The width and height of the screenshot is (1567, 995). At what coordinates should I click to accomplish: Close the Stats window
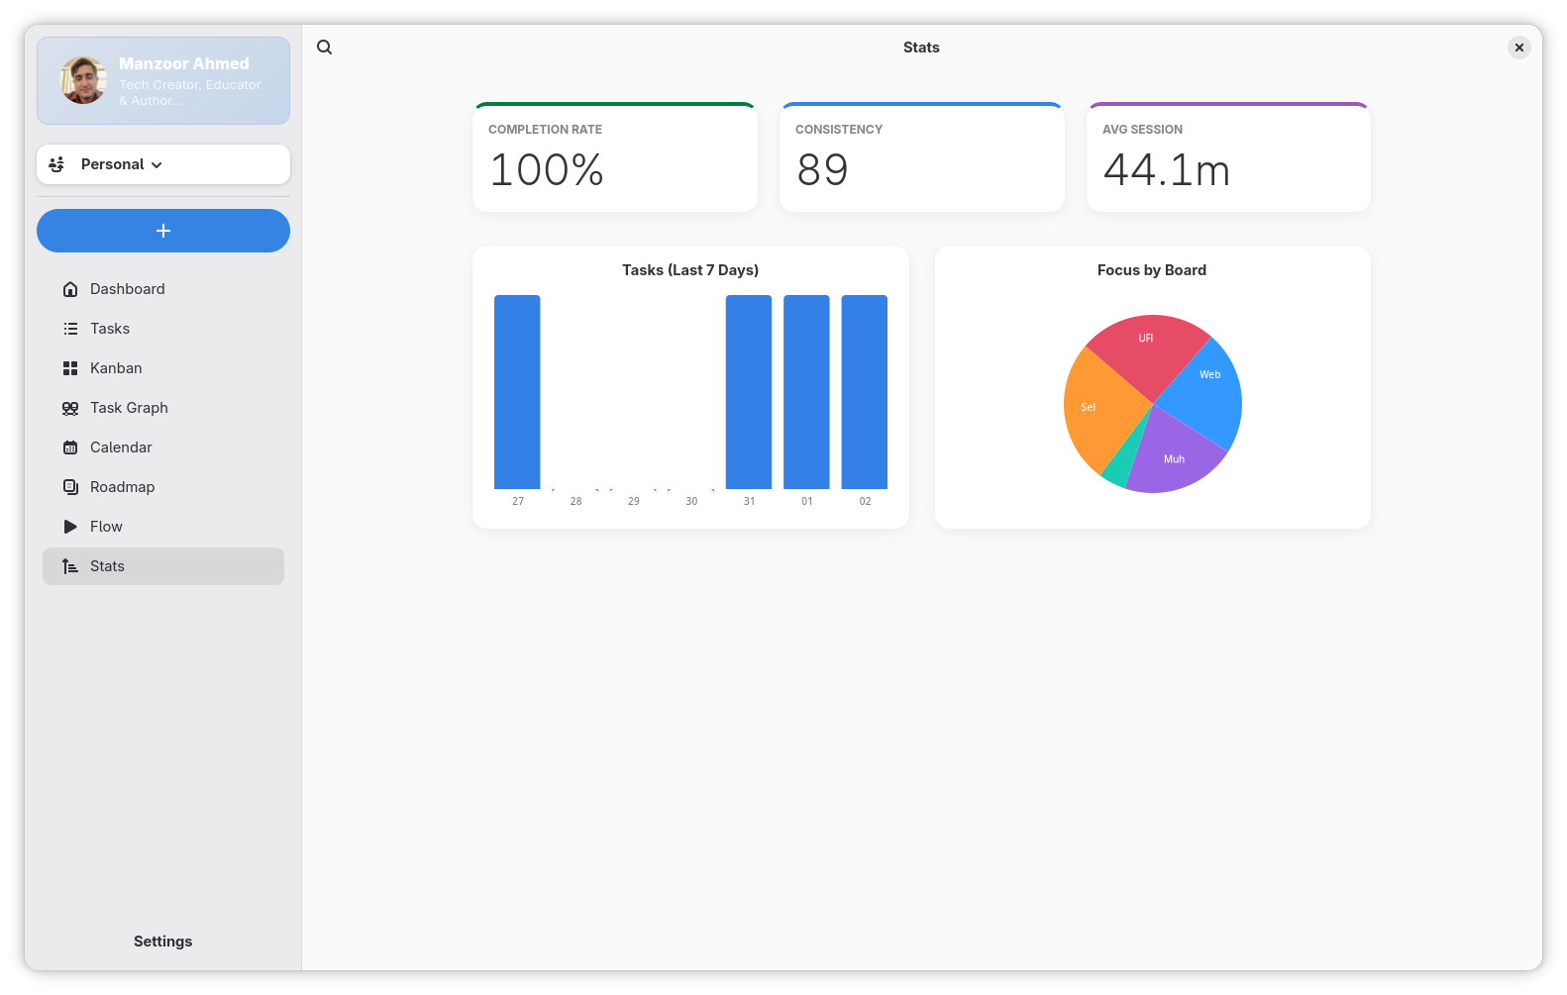tap(1519, 48)
